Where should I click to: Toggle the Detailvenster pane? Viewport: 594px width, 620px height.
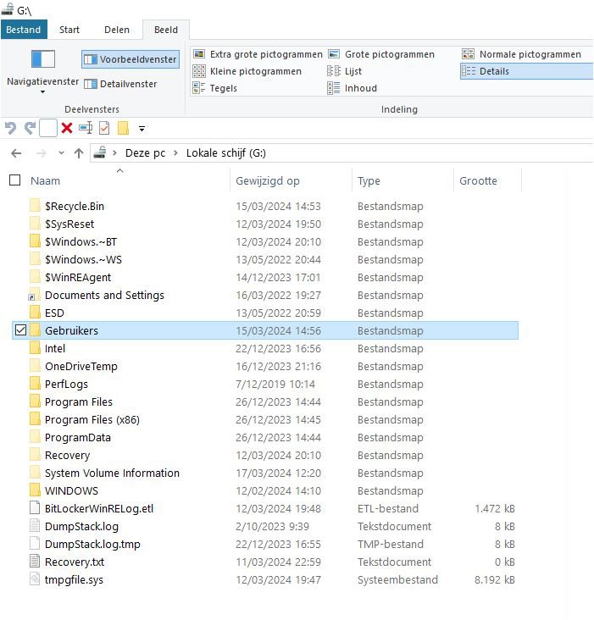[x=120, y=84]
